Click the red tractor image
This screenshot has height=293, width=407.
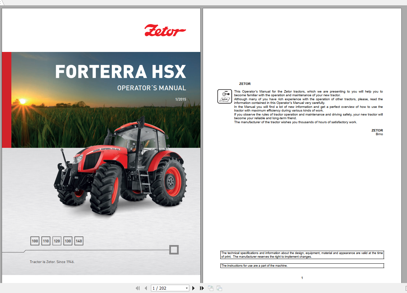click(x=121, y=165)
